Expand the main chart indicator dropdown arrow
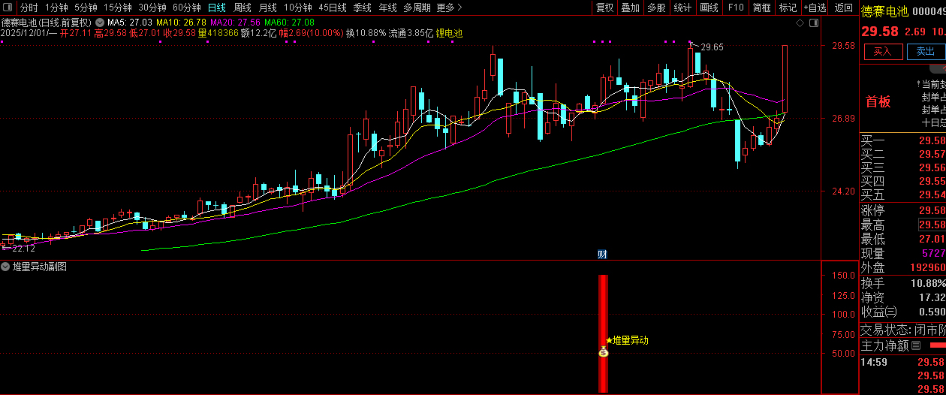 pyautogui.click(x=100, y=23)
